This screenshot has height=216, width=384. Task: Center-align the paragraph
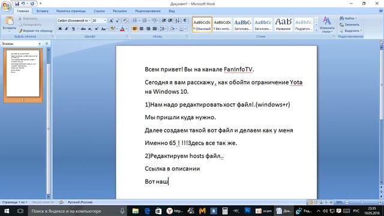(142, 29)
